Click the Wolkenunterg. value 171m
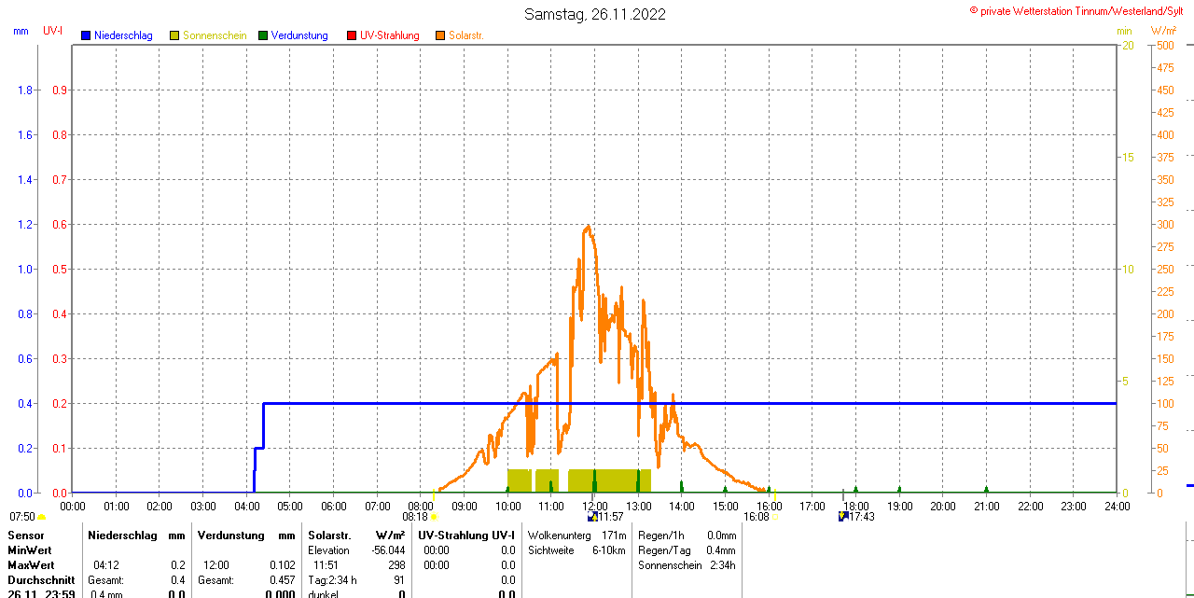This screenshot has width=1194, height=598. click(x=614, y=535)
